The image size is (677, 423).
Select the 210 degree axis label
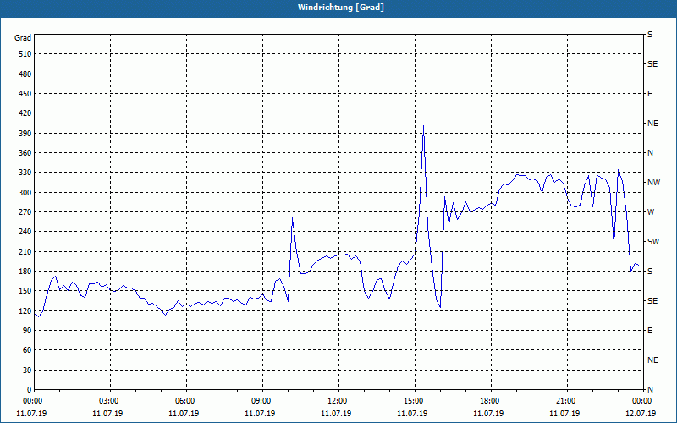(x=25, y=251)
